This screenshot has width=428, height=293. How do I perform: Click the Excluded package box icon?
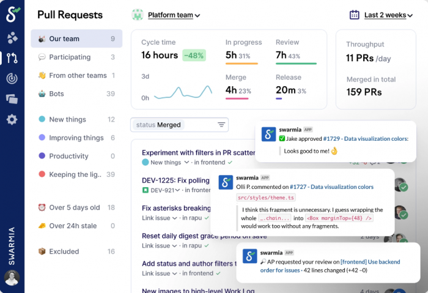42,251
